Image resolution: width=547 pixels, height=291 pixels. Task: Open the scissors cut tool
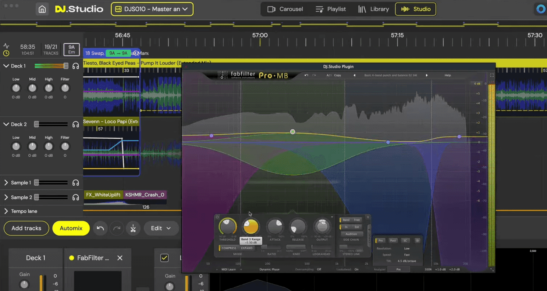click(133, 228)
